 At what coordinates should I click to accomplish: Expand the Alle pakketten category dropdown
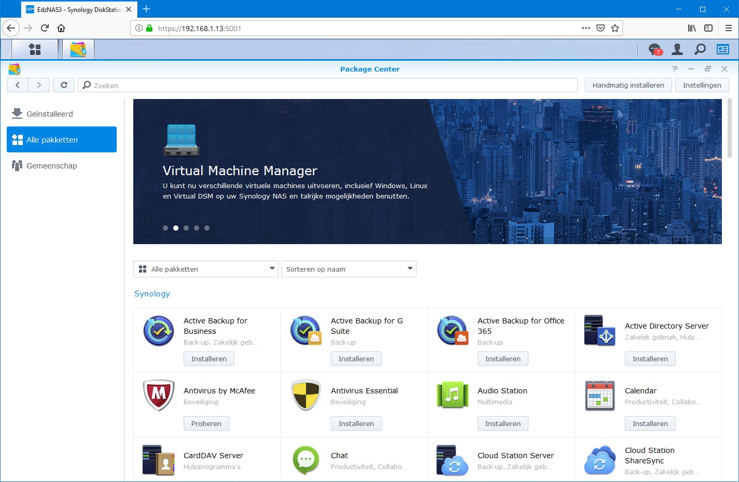coord(206,269)
